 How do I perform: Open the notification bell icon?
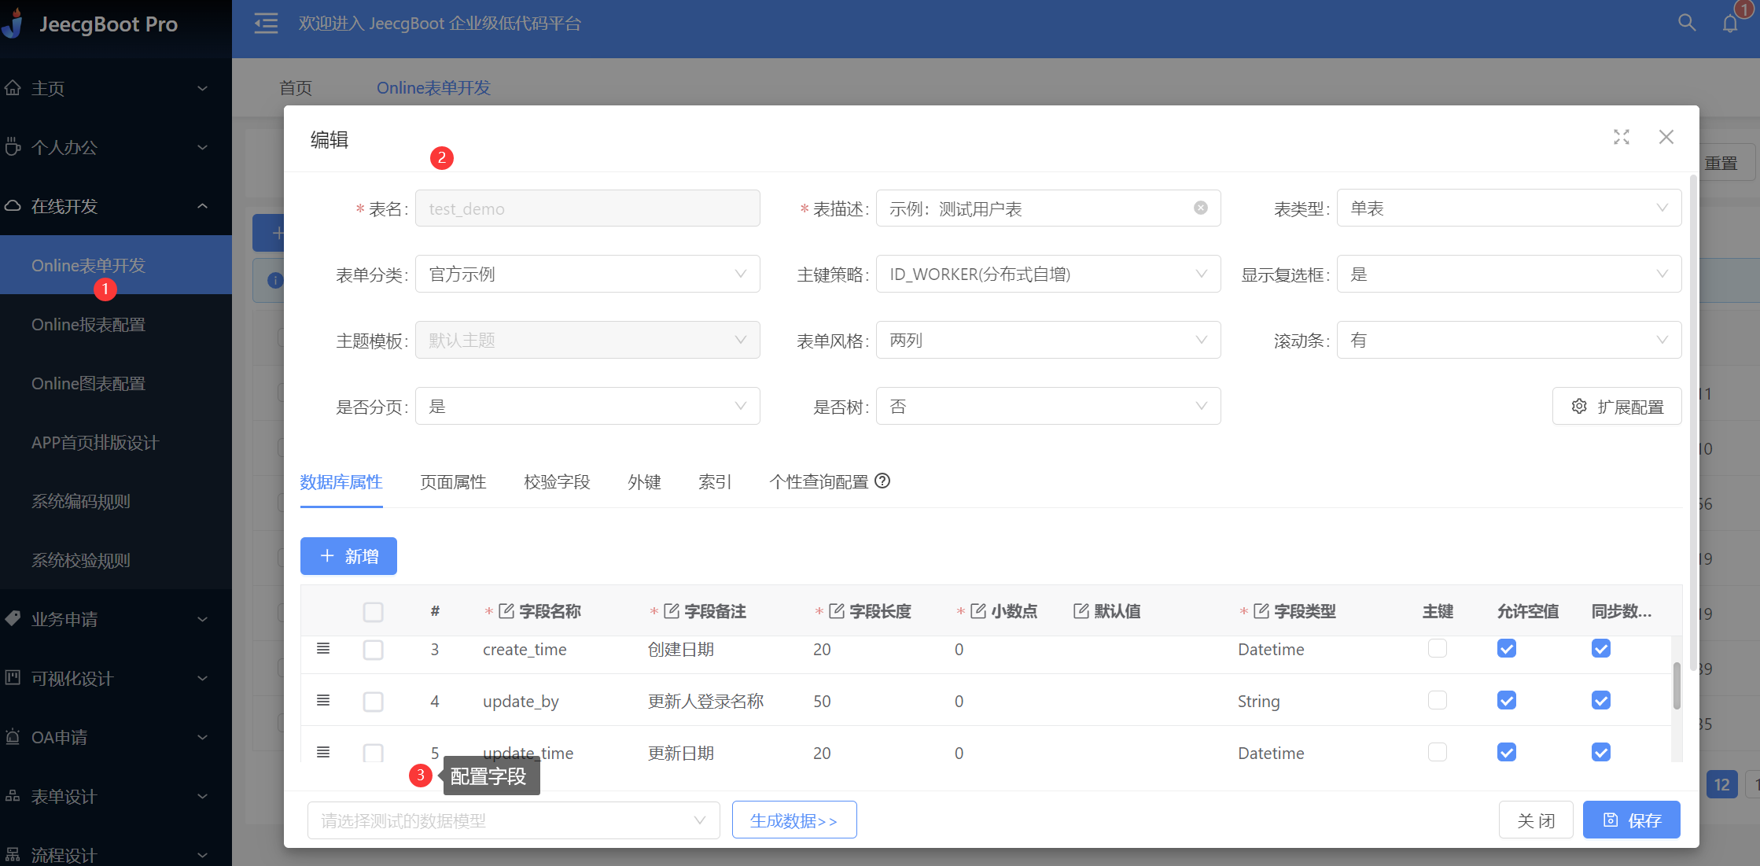pos(1729,24)
